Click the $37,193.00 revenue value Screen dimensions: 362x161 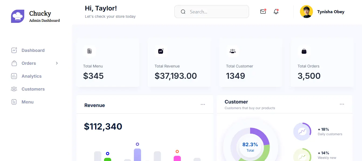(x=176, y=76)
